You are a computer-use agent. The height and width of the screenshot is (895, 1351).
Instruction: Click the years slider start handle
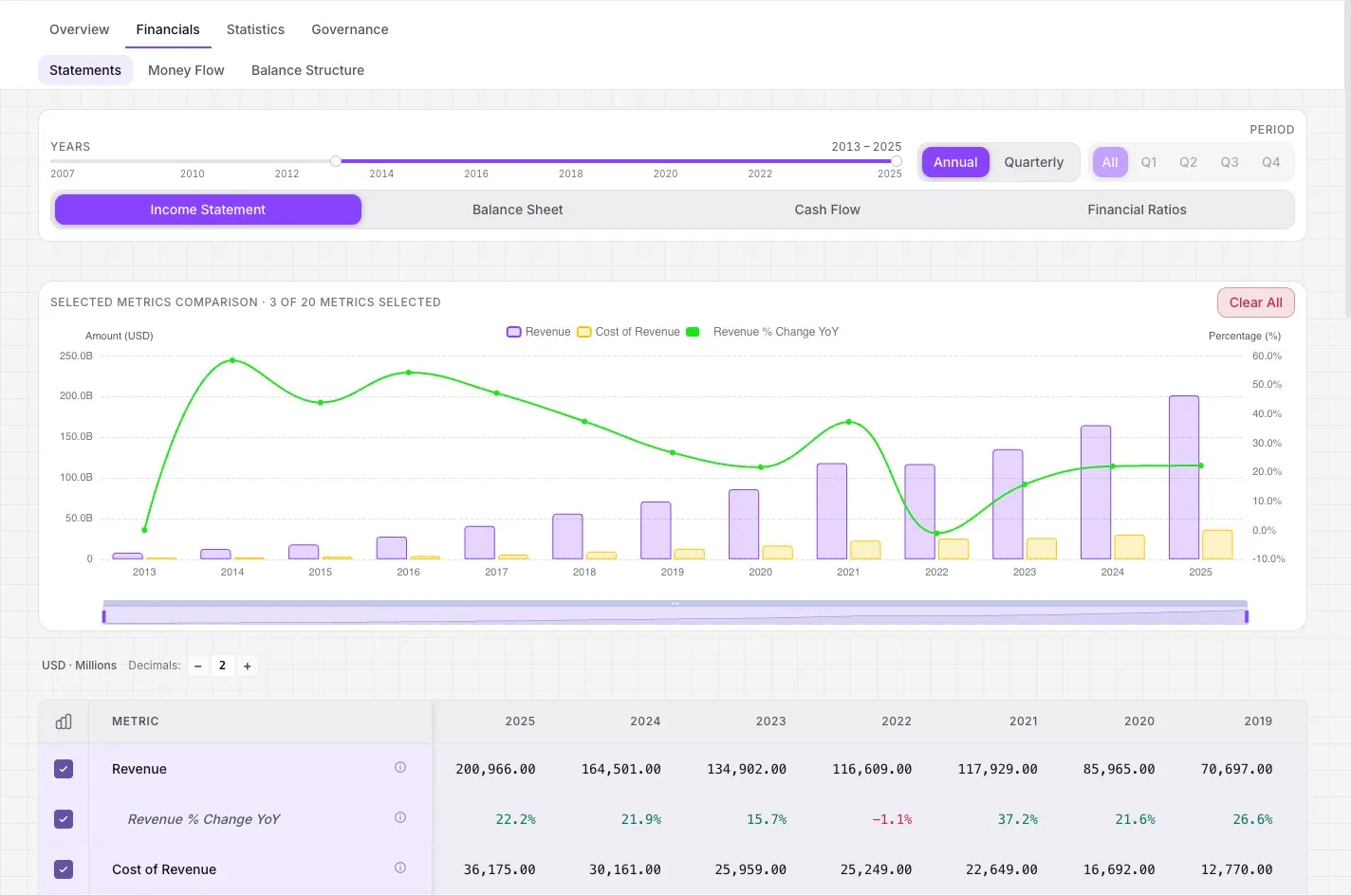(336, 161)
